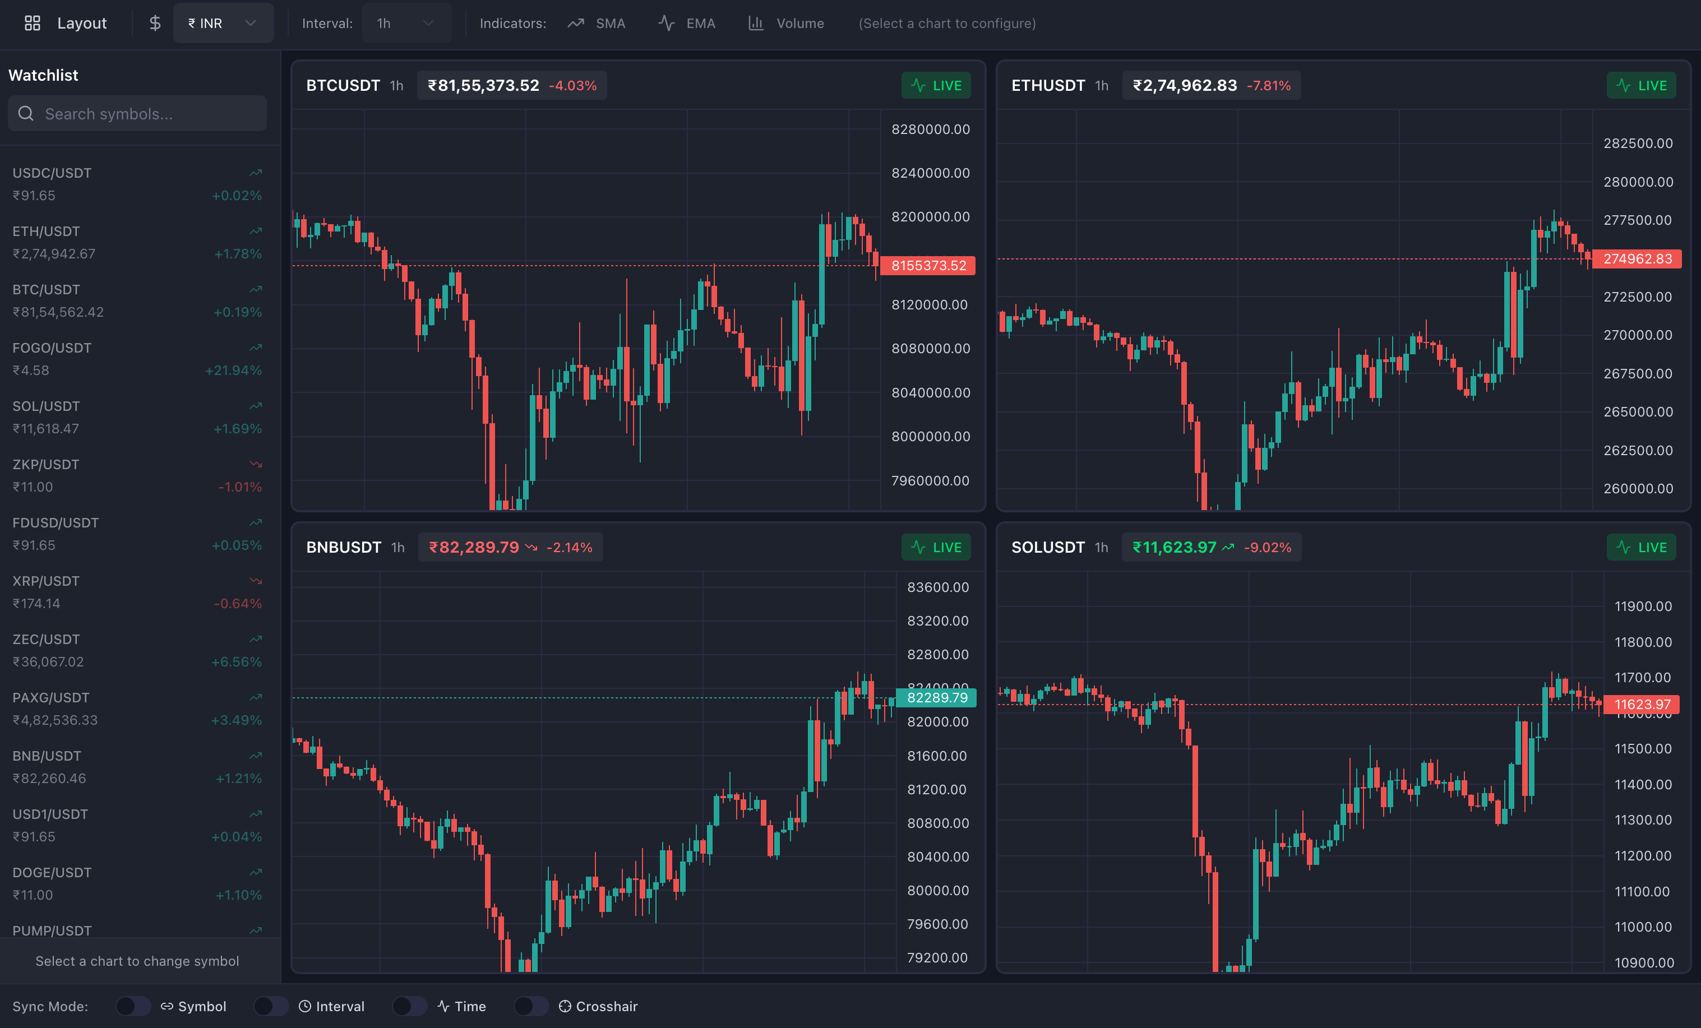Click the LIVE button on SOLUSDT chart
The image size is (1701, 1028).
tap(1640, 548)
